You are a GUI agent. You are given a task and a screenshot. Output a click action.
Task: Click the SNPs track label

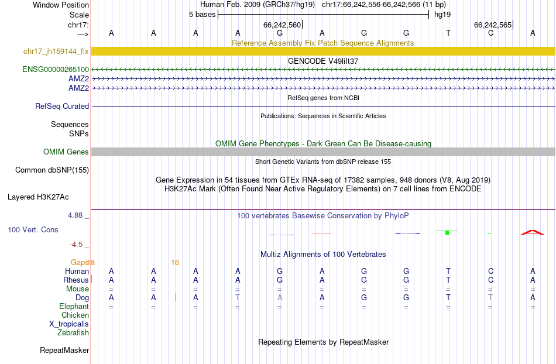[79, 133]
